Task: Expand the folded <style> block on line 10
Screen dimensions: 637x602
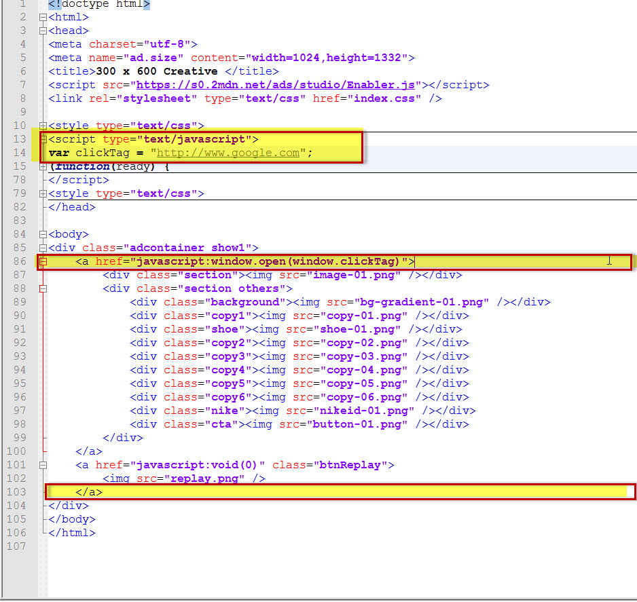Action: coord(43,126)
